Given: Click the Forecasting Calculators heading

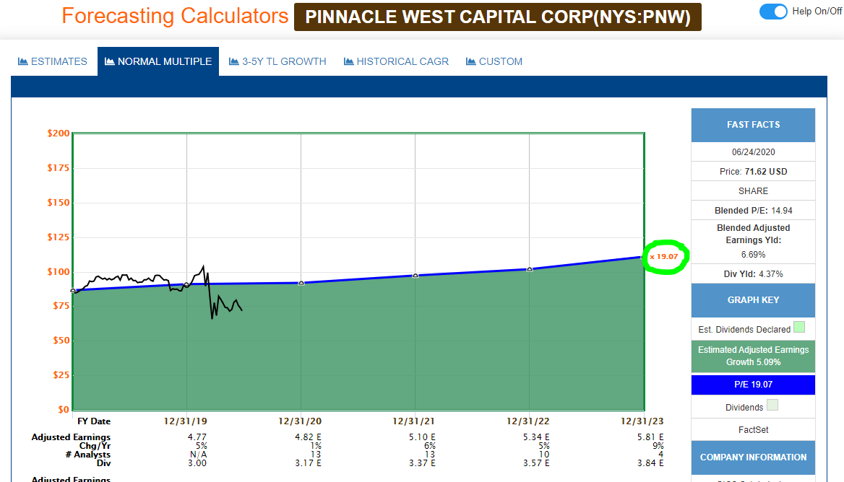Looking at the screenshot, I should coord(175,16).
